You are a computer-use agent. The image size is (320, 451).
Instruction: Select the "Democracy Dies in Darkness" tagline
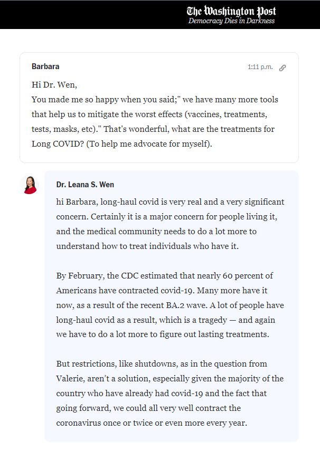[231, 21]
